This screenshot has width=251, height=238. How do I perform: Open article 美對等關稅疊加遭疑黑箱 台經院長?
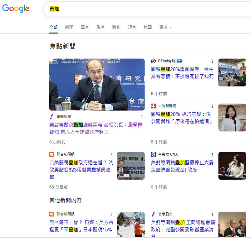point(96,128)
